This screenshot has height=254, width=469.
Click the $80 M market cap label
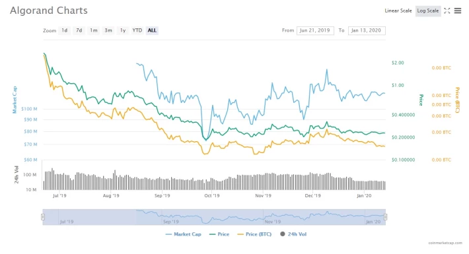pyautogui.click(x=30, y=131)
